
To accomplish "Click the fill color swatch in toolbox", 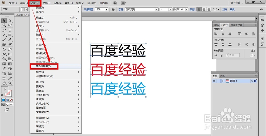I will click(5, 90).
